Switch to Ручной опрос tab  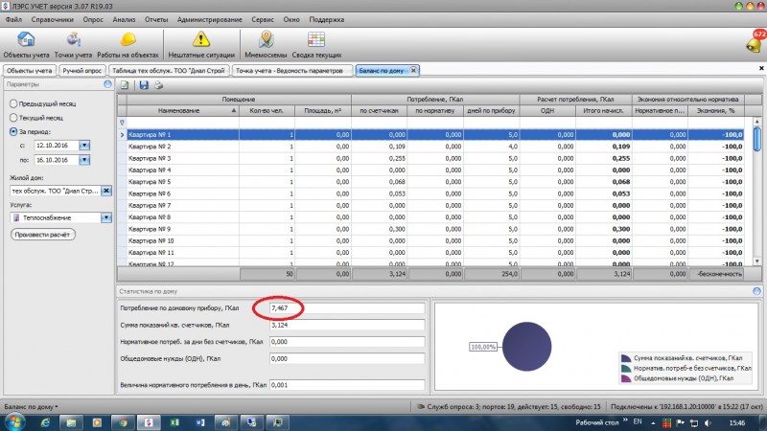coord(81,70)
